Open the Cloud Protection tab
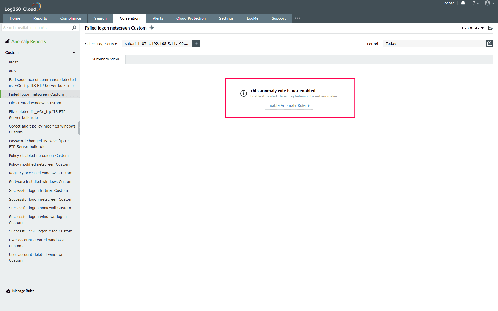The width and height of the screenshot is (498, 311). click(191, 18)
